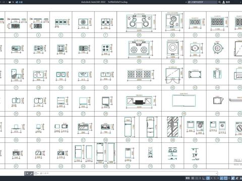Image resolution: width=242 pixels, height=181 pixels.
Task: Click the object snap tracking icon
Action: pos(222,178)
